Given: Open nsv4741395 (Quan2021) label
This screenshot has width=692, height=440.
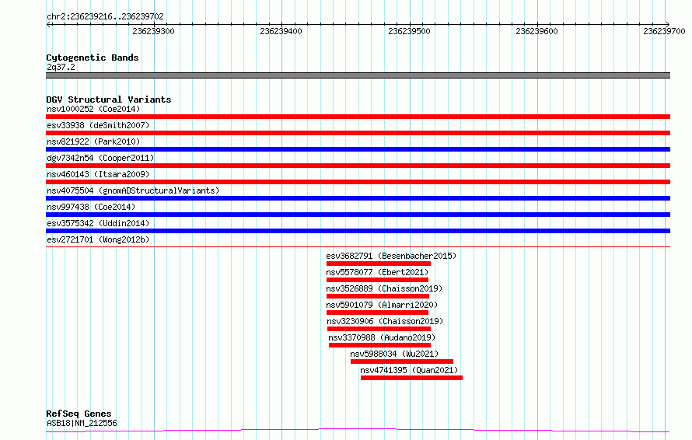Looking at the screenshot, I should [x=409, y=370].
